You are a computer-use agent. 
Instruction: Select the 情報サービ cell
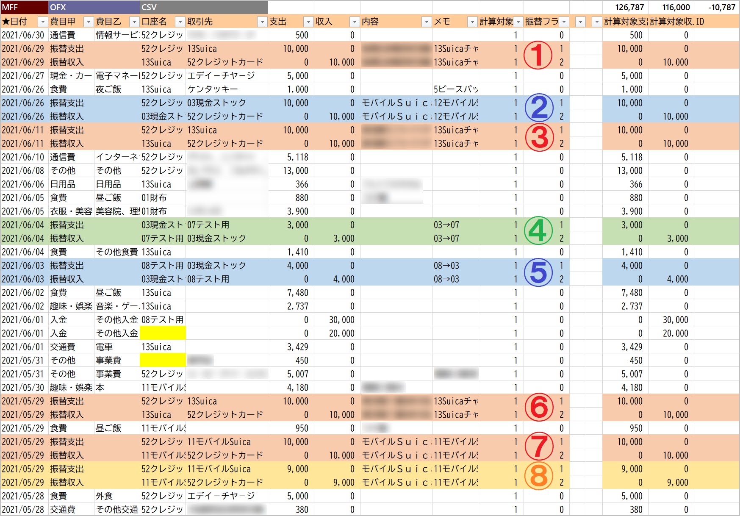(117, 35)
